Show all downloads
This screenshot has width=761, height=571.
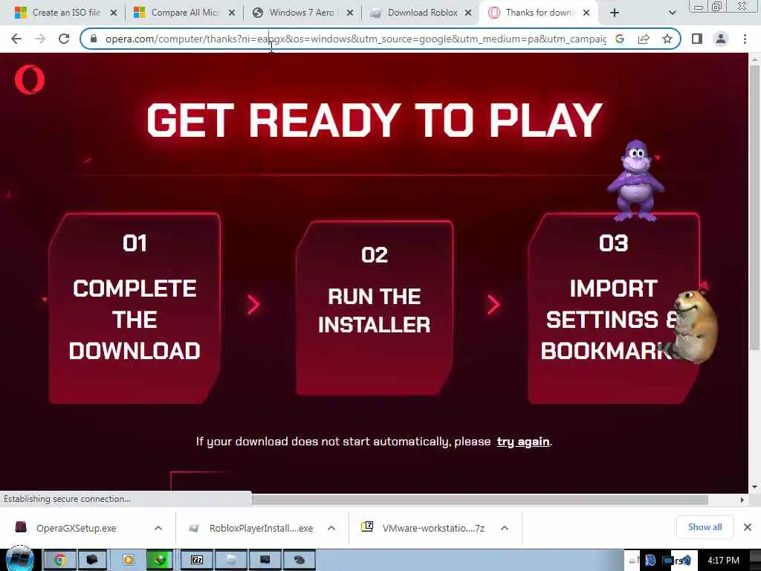point(705,527)
